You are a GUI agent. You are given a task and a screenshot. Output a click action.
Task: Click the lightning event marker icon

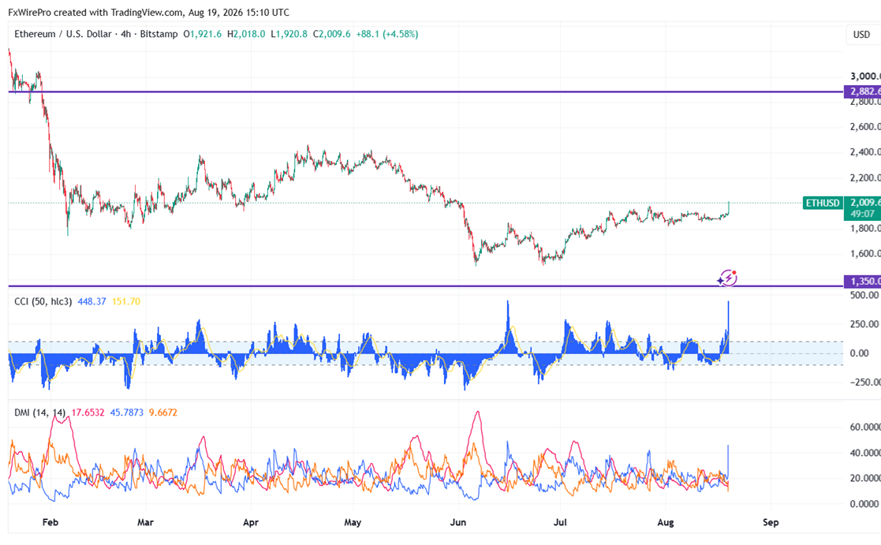(x=728, y=278)
